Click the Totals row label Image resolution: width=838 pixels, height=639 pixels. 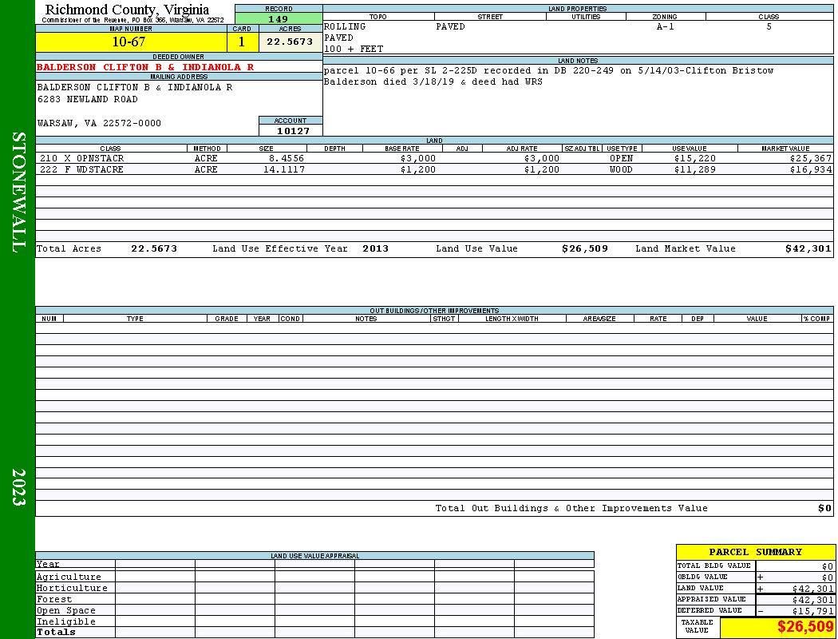pyautogui.click(x=56, y=632)
